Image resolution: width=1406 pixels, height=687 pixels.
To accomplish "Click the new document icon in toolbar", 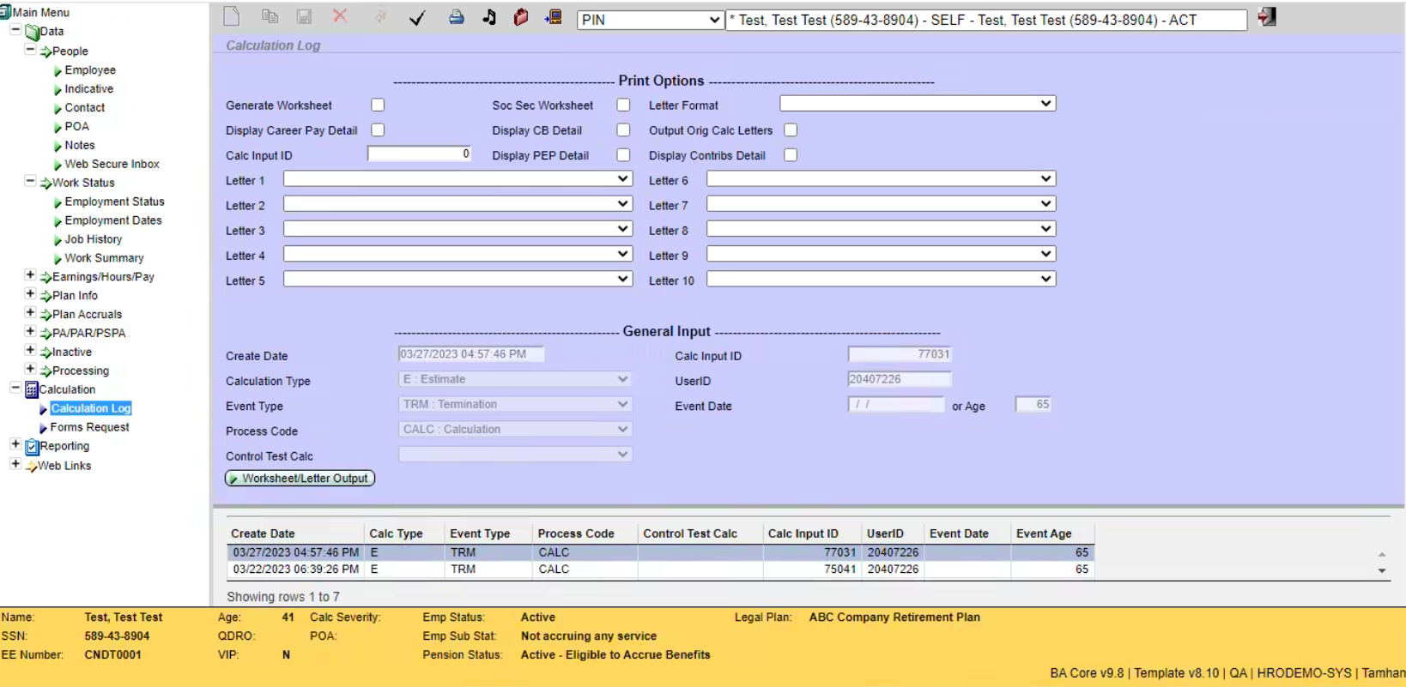I will 232,17.
